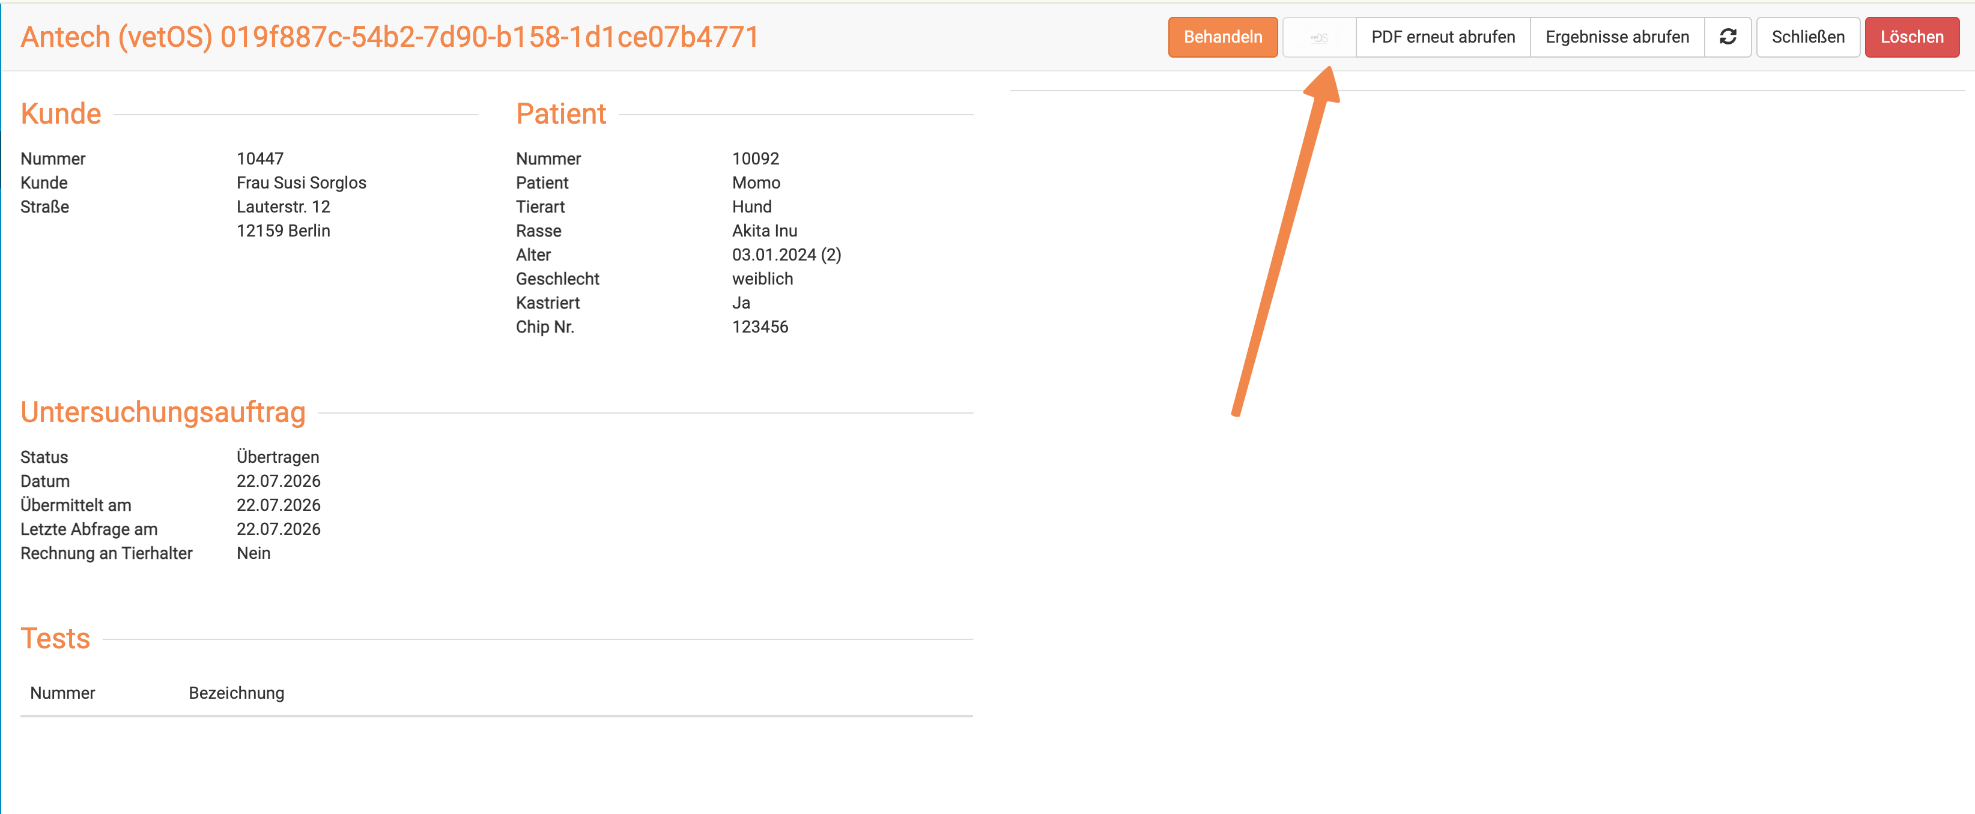
Task: Click the Übermittelt am date value
Action: coord(278,505)
